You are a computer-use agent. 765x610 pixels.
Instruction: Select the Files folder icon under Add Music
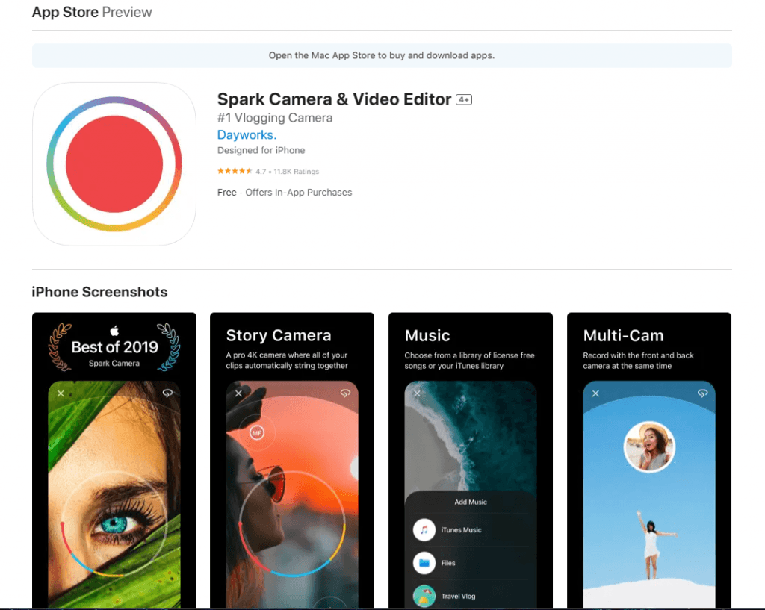(424, 562)
